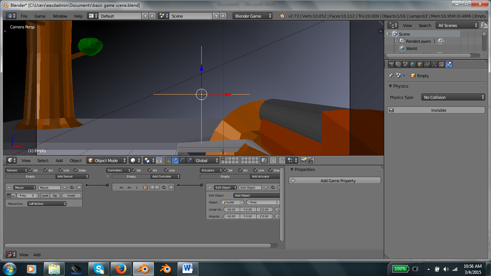This screenshot has height=276, width=491.
Task: Toggle the Sensors Act checkbox
Action: (x=45, y=170)
